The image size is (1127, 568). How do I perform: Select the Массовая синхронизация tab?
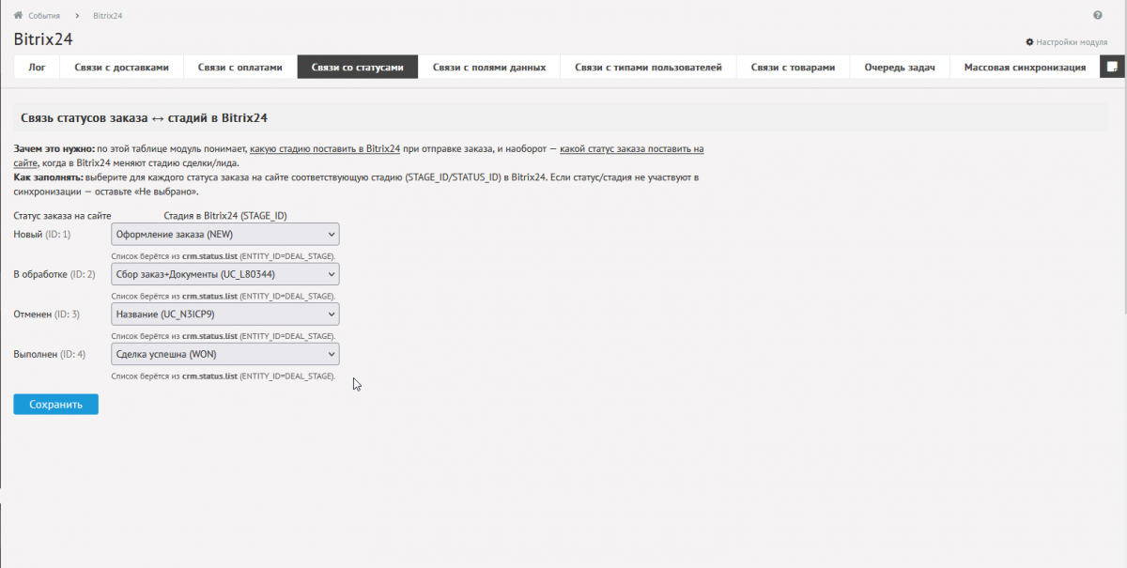(1025, 68)
